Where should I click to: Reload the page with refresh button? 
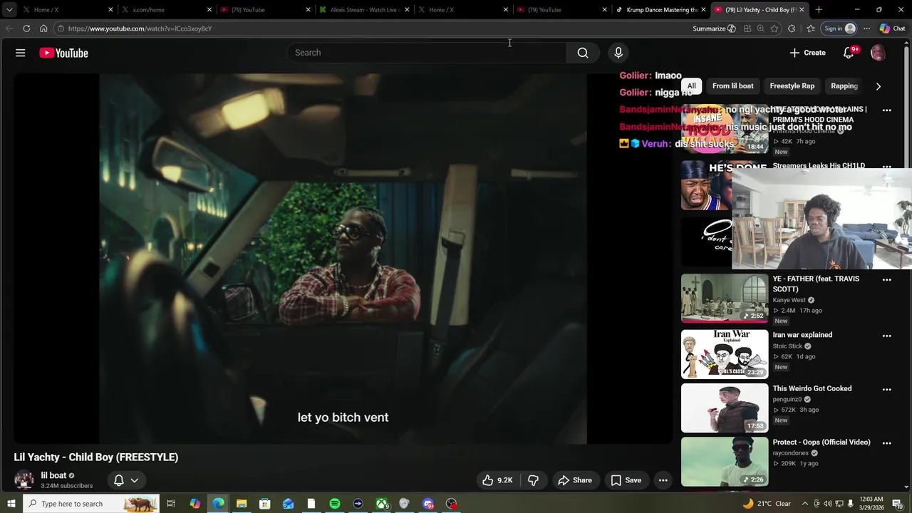[26, 28]
